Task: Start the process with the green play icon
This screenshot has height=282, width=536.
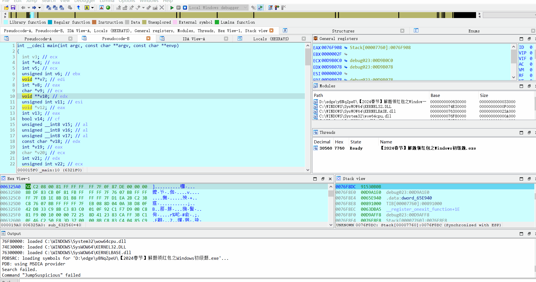Action: coord(172,8)
